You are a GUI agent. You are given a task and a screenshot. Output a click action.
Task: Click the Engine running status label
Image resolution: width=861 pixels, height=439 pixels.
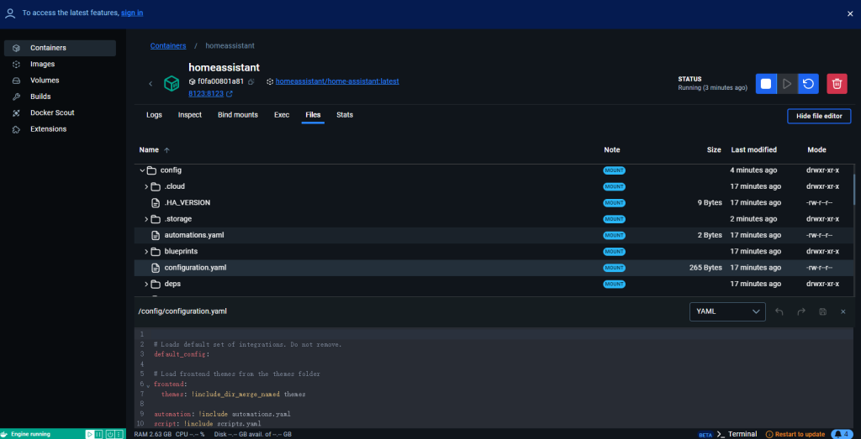click(x=30, y=434)
